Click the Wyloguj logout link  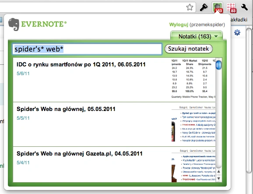tap(179, 24)
